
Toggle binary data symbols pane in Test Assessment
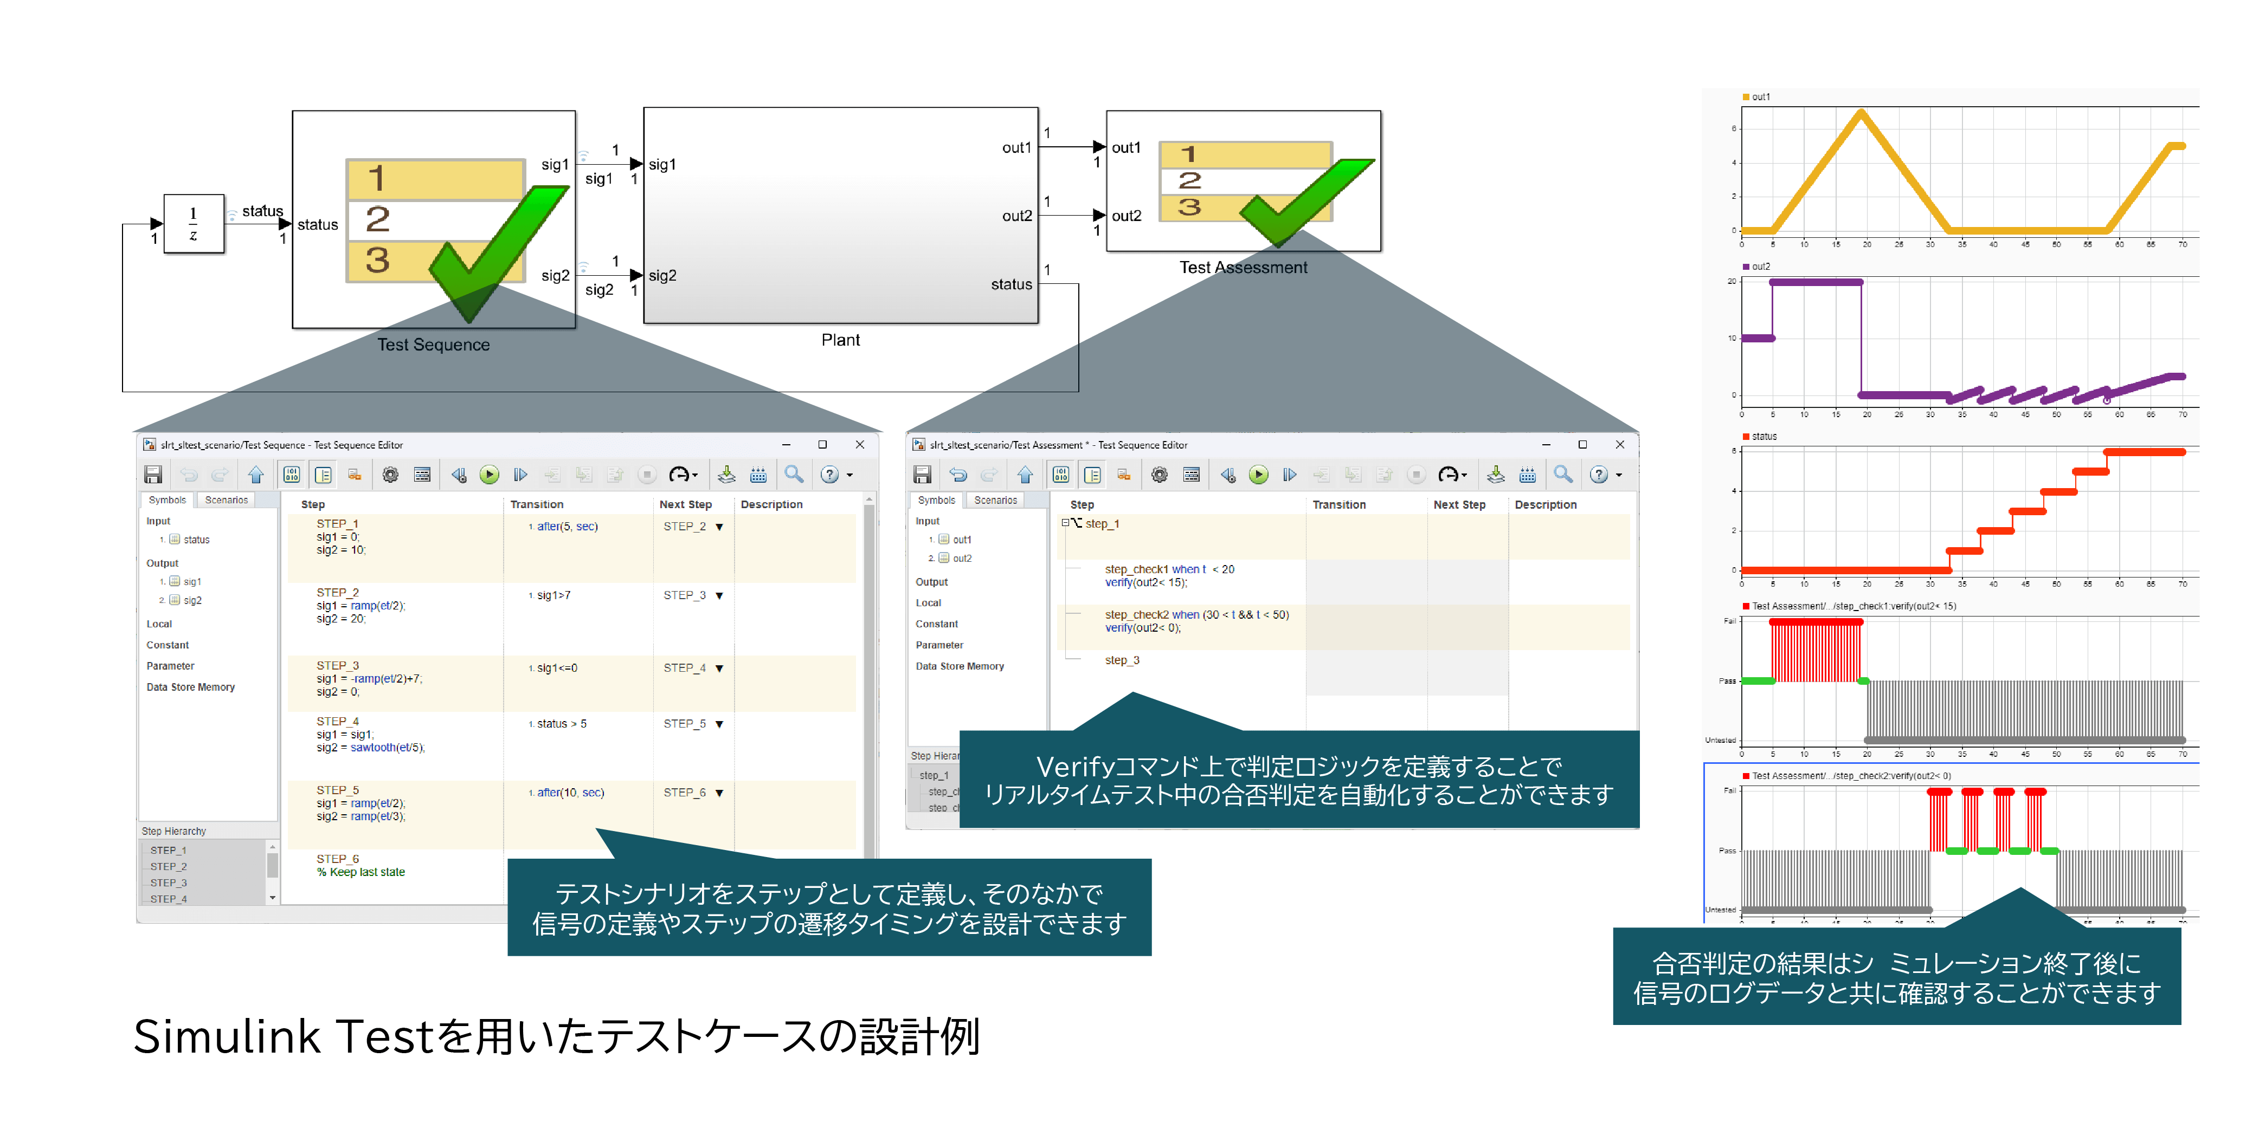click(1061, 474)
